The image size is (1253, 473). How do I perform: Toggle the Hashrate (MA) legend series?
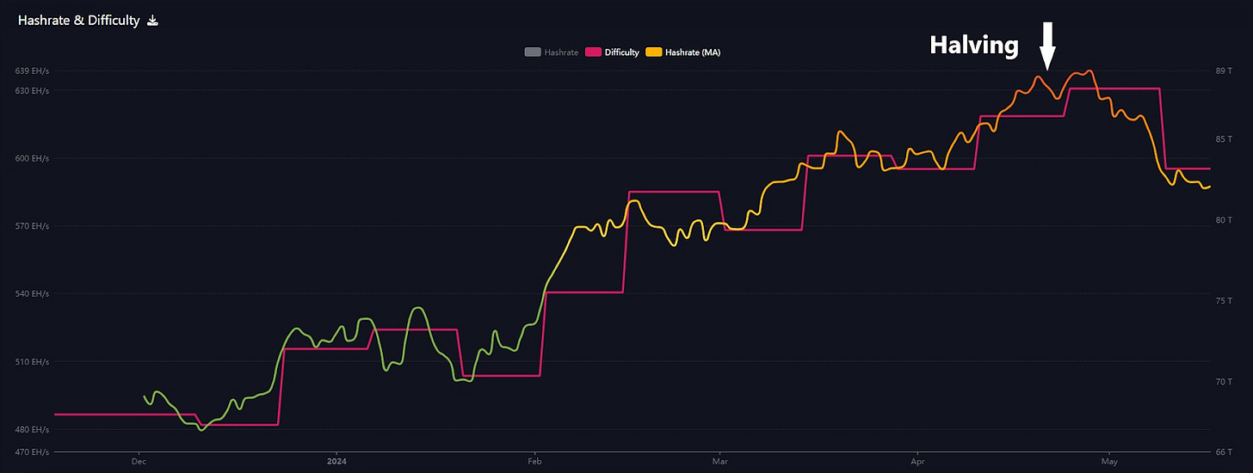[x=683, y=52]
